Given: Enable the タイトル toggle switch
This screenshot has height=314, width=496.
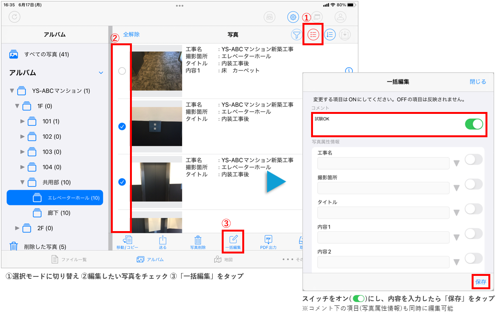Looking at the screenshot, I should click(473, 209).
